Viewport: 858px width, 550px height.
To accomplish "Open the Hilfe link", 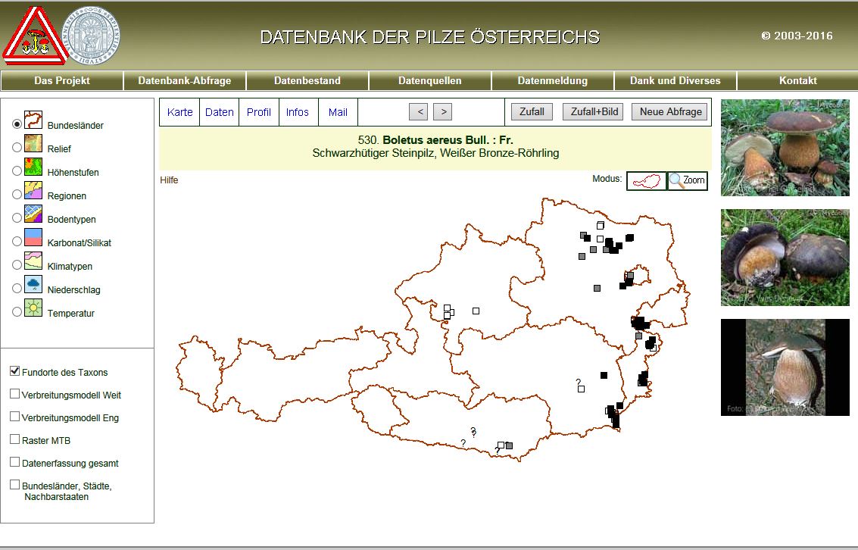I will (169, 180).
